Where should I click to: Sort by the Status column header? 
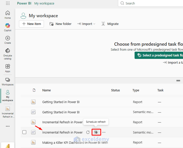click(x=115, y=90)
